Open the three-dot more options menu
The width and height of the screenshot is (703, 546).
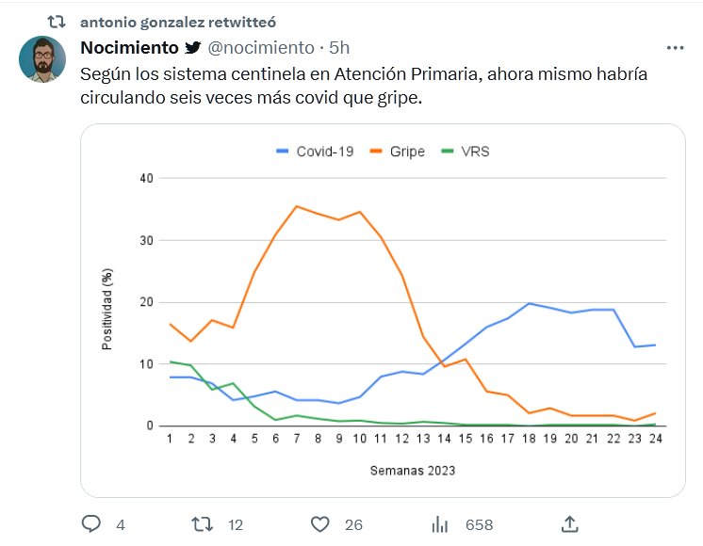click(x=675, y=48)
